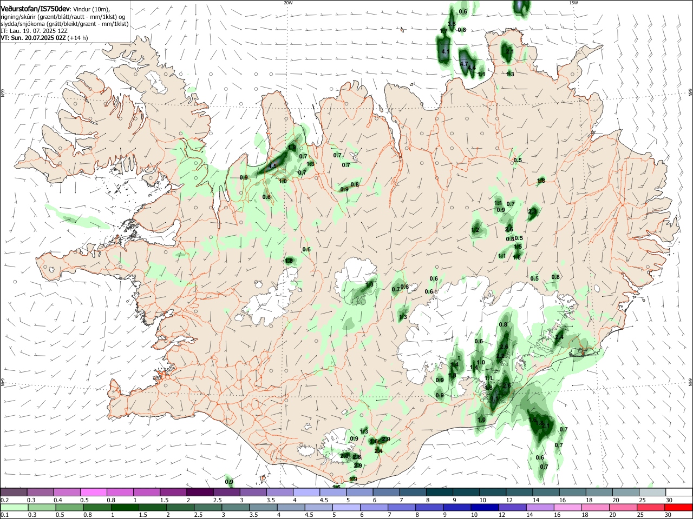Click the snow-scale swatch between 2.5 and 3
Screen dimensions: 693x519
[x=227, y=492]
